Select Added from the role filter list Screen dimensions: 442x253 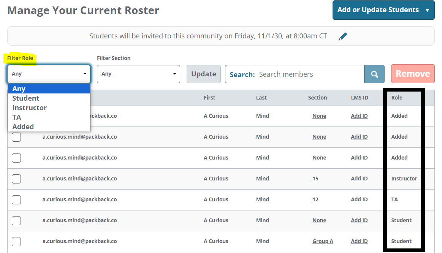(23, 126)
